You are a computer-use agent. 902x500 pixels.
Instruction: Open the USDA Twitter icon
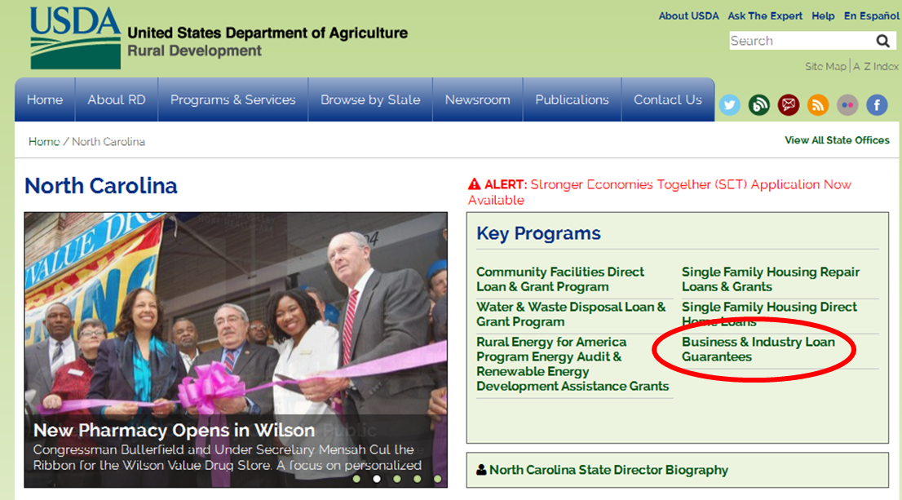click(x=729, y=104)
